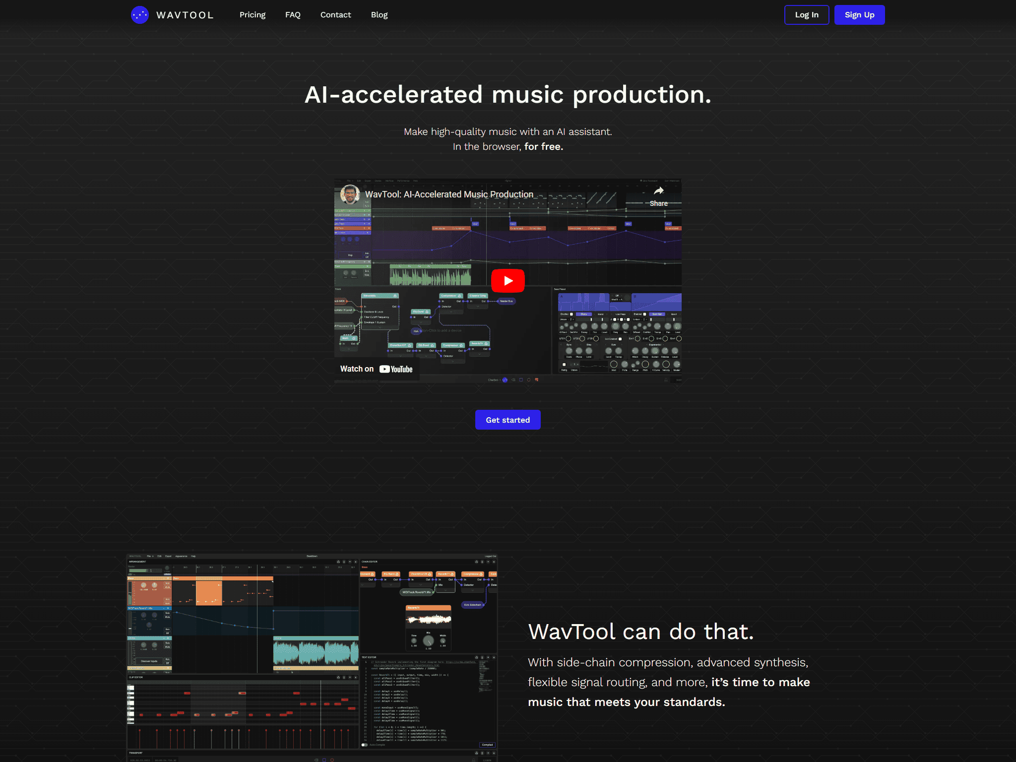Click the WavTool circular logo icon
The width and height of the screenshot is (1016, 762).
click(140, 15)
